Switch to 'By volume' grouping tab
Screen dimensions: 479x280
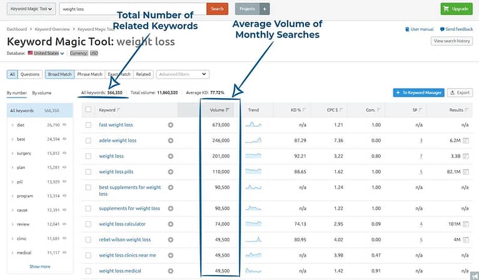[x=41, y=93]
